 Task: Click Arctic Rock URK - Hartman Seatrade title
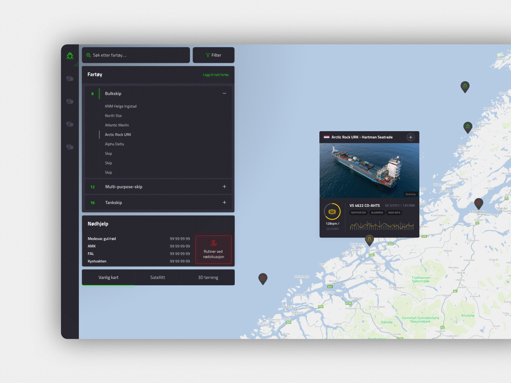point(362,137)
